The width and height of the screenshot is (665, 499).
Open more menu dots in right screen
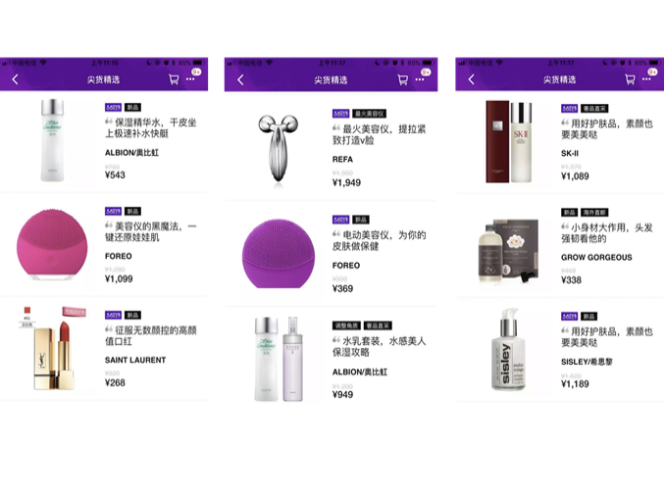pyautogui.click(x=646, y=79)
